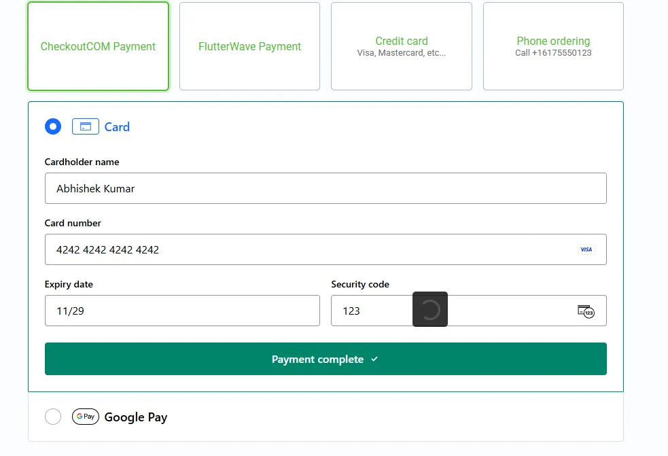The width and height of the screenshot is (668, 456).
Task: Click the CVV 123 hint icon
Action: (x=586, y=311)
